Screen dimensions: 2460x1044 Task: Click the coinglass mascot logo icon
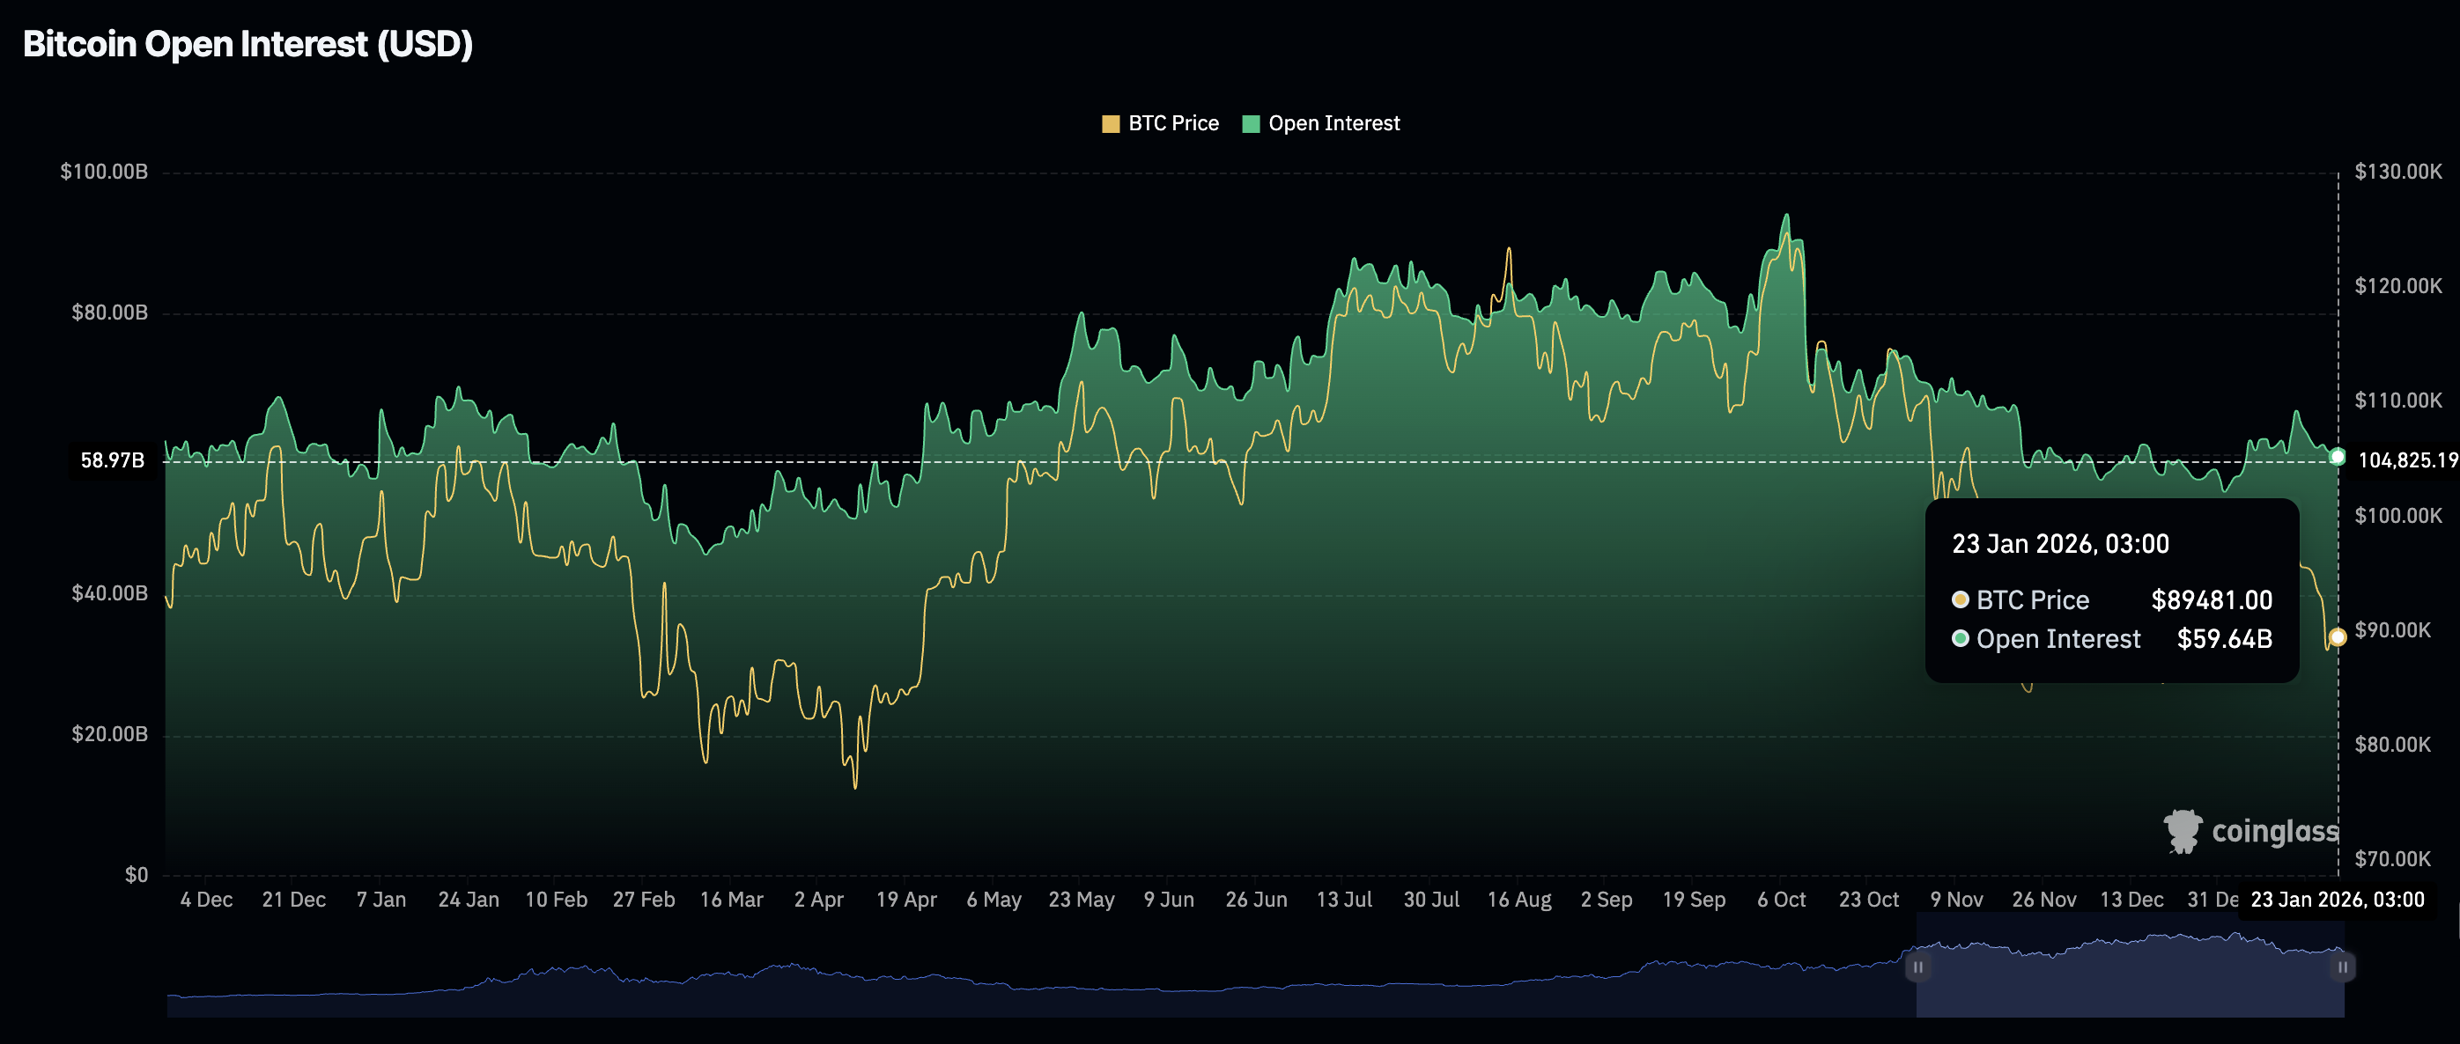click(x=2182, y=831)
